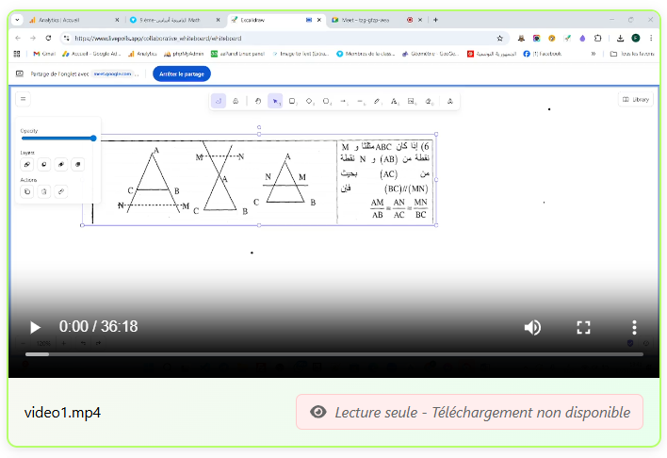Toggle fullscreen video mode
This screenshot has width=667, height=458.
583,327
